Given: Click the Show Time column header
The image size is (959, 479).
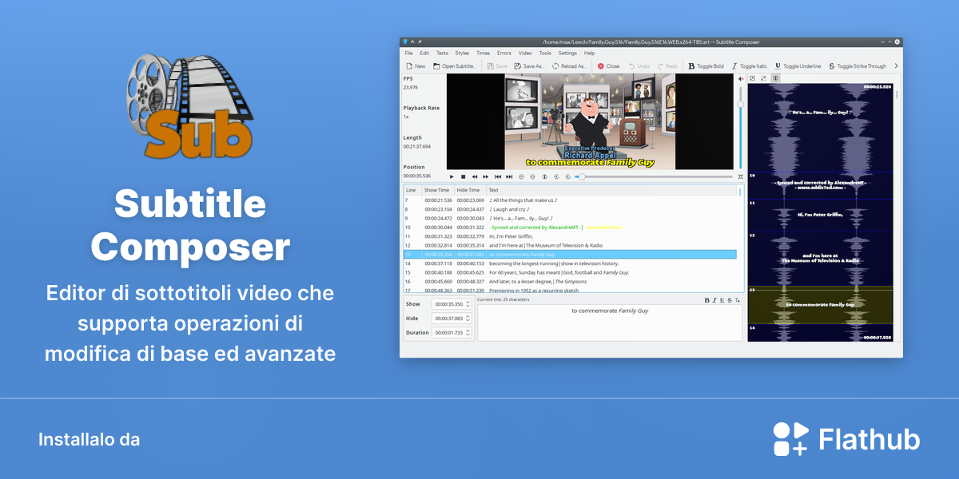Looking at the screenshot, I should pyautogui.click(x=437, y=190).
